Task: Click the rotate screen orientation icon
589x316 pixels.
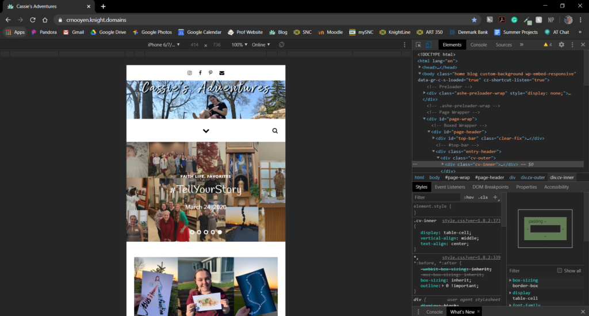Action: [282, 45]
